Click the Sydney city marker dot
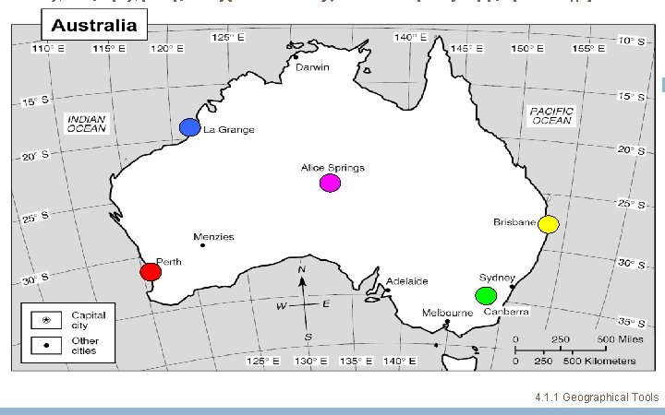Viewport: 665px width, 415px height. coord(512,287)
